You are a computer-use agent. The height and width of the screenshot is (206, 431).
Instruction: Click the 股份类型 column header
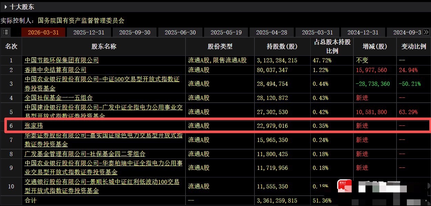point(220,47)
